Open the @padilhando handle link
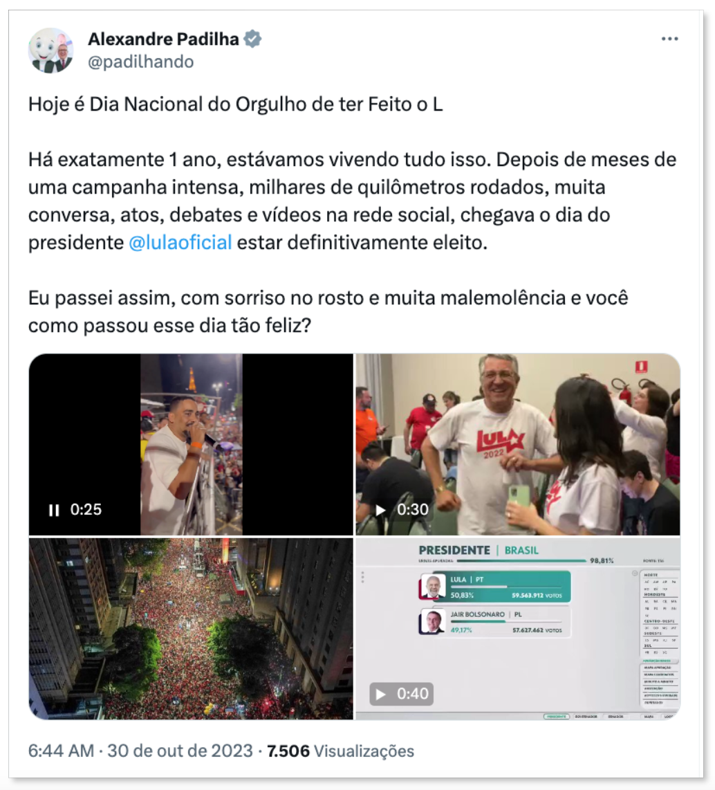Viewport: 715px width, 790px height. (140, 62)
